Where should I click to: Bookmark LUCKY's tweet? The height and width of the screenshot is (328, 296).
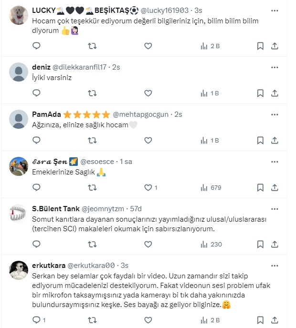pos(260,46)
